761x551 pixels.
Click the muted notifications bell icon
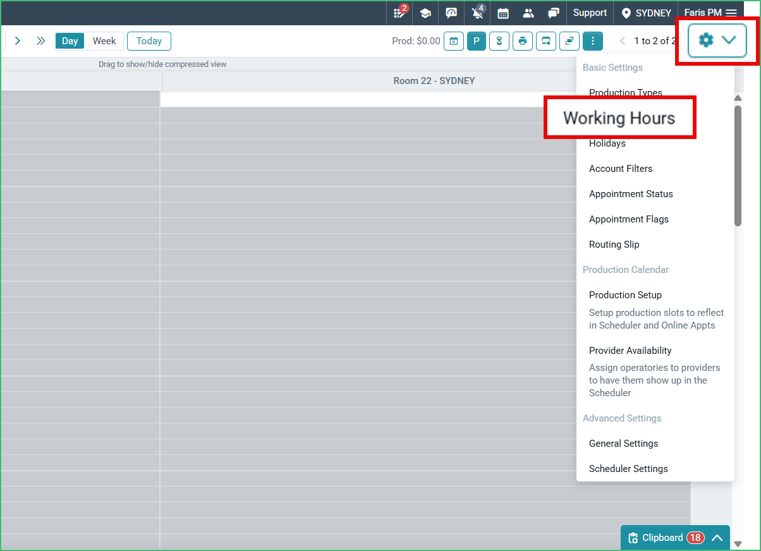(478, 13)
